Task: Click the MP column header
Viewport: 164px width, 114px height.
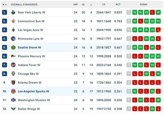Action: (75, 5)
